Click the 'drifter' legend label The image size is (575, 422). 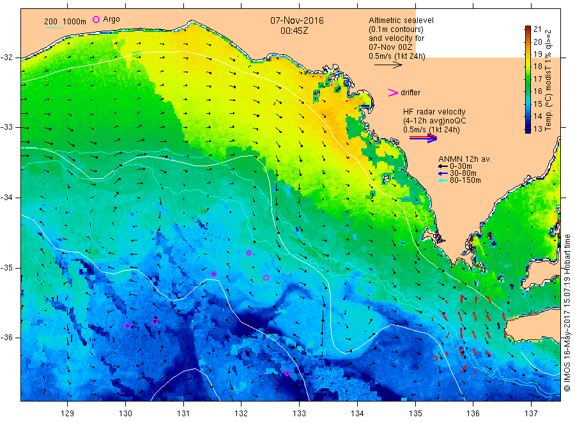[x=410, y=93]
